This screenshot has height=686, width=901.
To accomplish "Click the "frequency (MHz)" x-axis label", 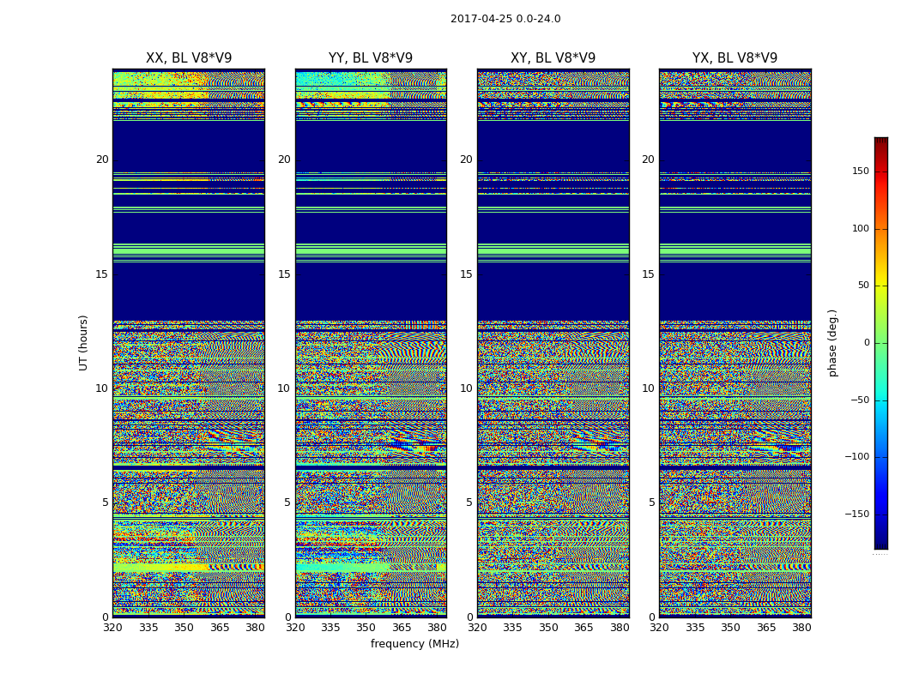I will [x=414, y=643].
